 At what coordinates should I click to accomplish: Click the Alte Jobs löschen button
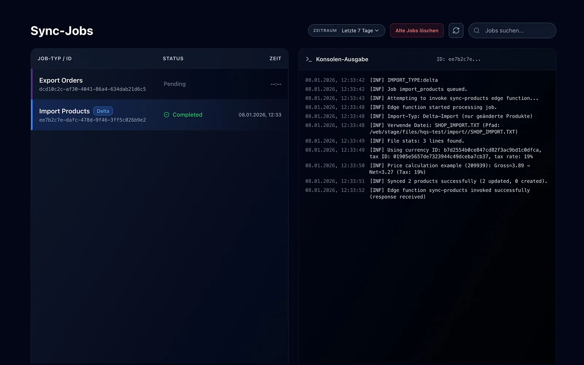[417, 31]
